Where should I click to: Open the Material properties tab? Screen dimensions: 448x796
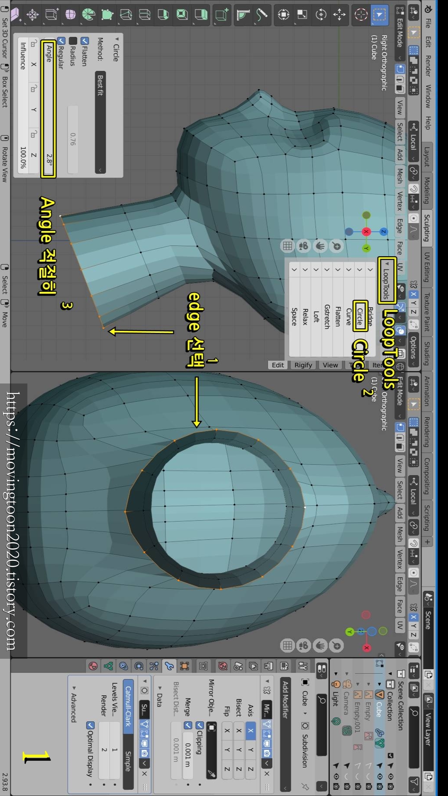coord(93,666)
